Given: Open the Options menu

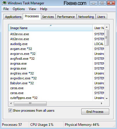Looking at the screenshot, I should [19, 9].
